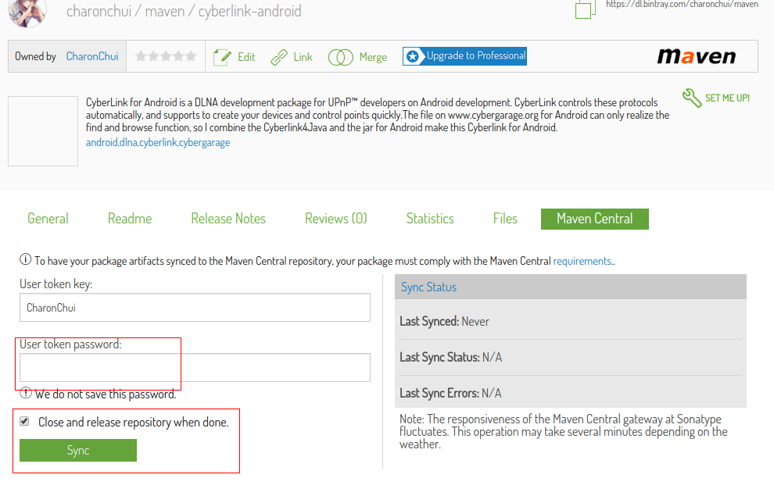Switch to Release Notes tab
774x496 pixels.
pyautogui.click(x=228, y=219)
